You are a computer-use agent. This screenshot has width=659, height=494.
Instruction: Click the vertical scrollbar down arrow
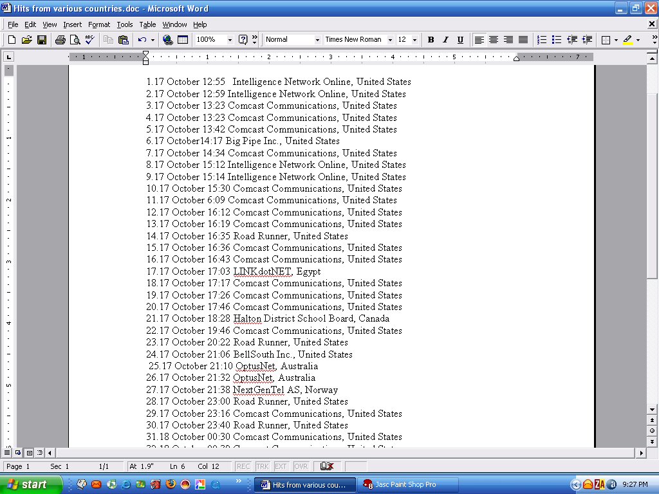[x=652, y=410]
